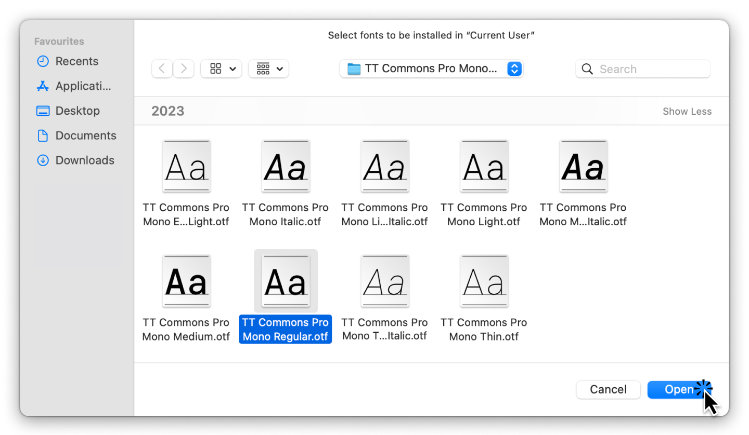
Task: Select the Mono Medium.otf font thumbnail
Action: coord(186,281)
